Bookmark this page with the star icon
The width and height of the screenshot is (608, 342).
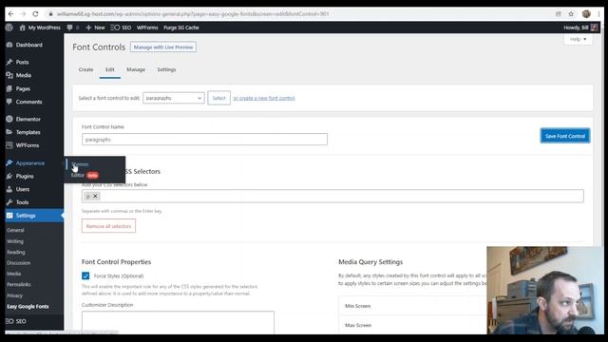[x=571, y=14]
